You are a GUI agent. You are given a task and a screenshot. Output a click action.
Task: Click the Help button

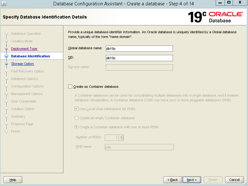tap(13, 180)
